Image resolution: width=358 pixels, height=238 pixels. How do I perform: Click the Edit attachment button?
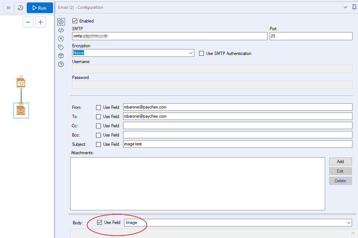point(340,171)
